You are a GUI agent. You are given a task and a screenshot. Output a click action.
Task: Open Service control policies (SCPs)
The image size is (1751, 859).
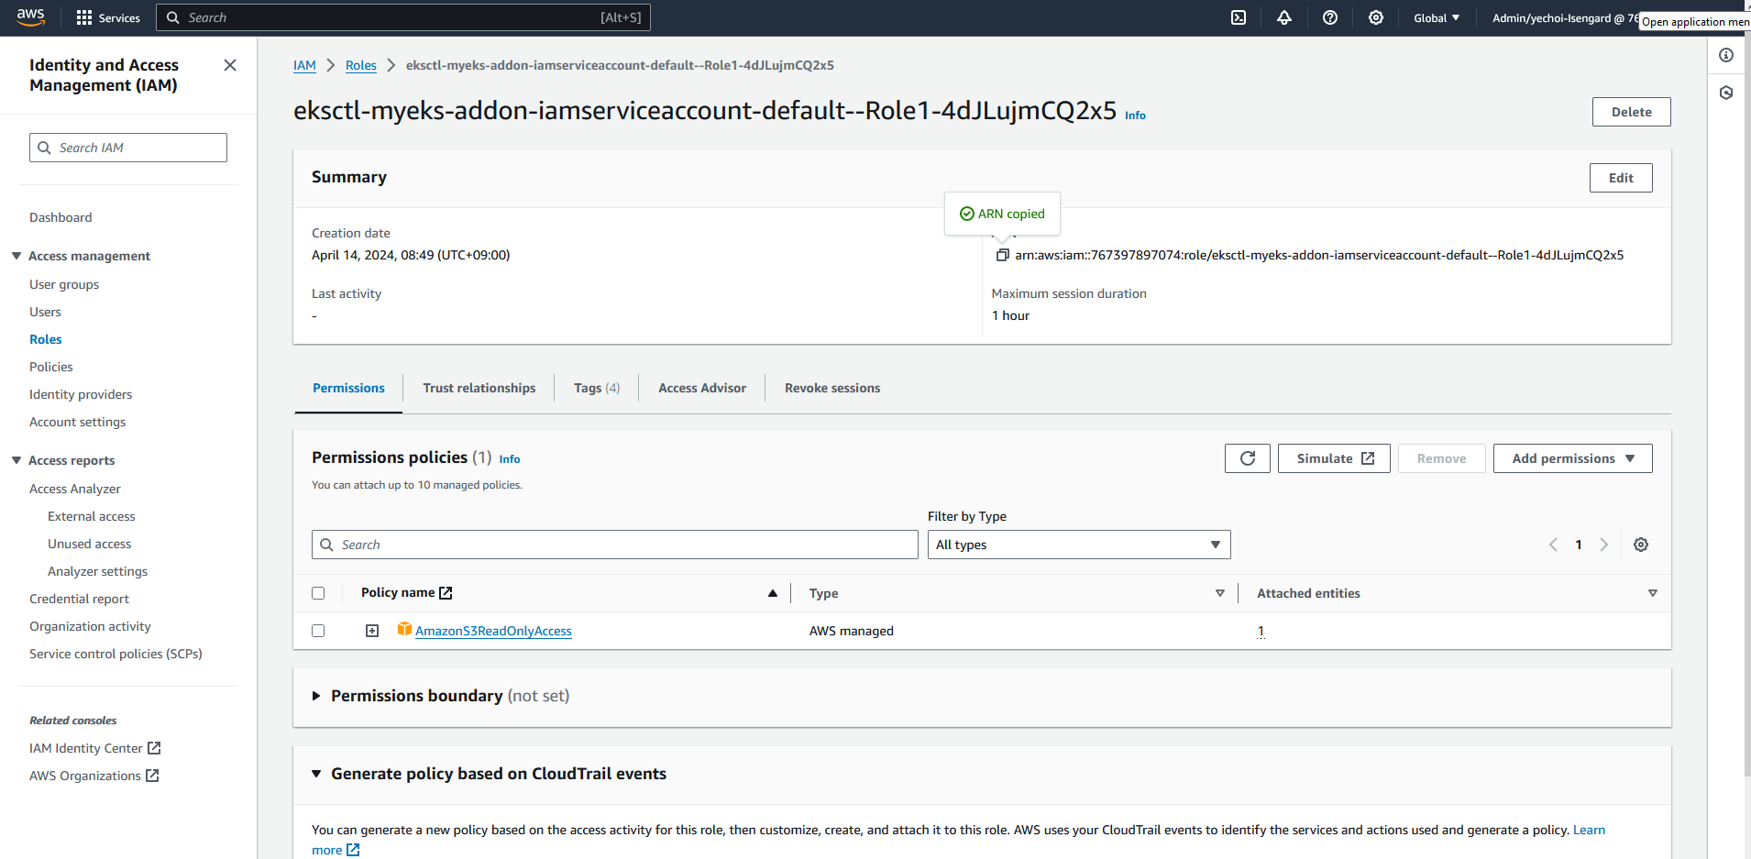(x=116, y=654)
